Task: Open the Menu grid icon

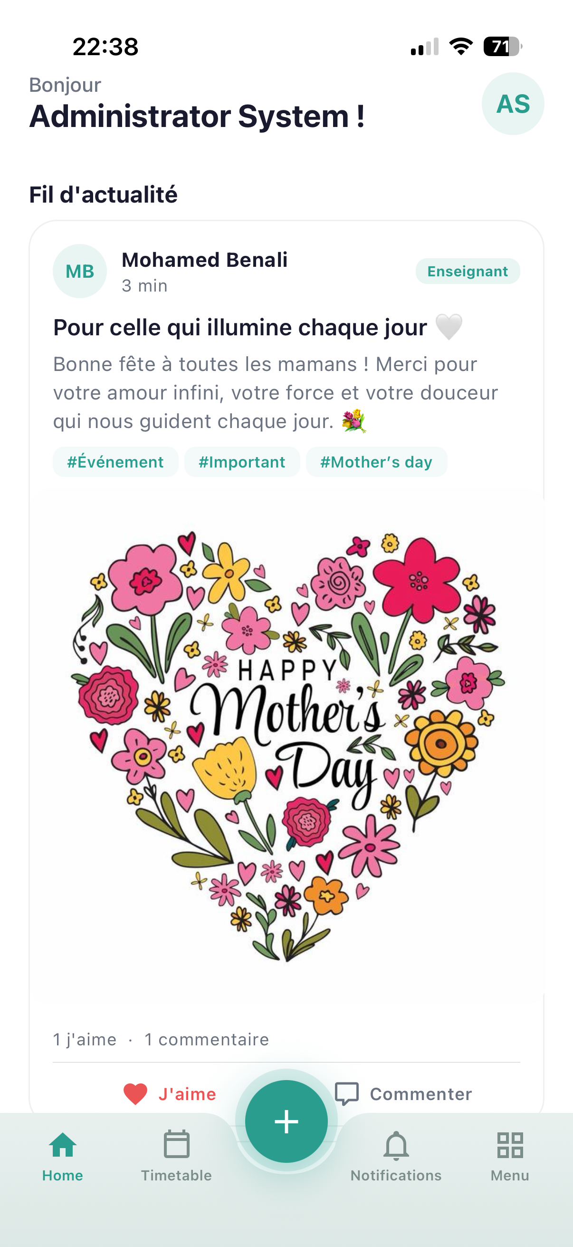Action: 510,1144
